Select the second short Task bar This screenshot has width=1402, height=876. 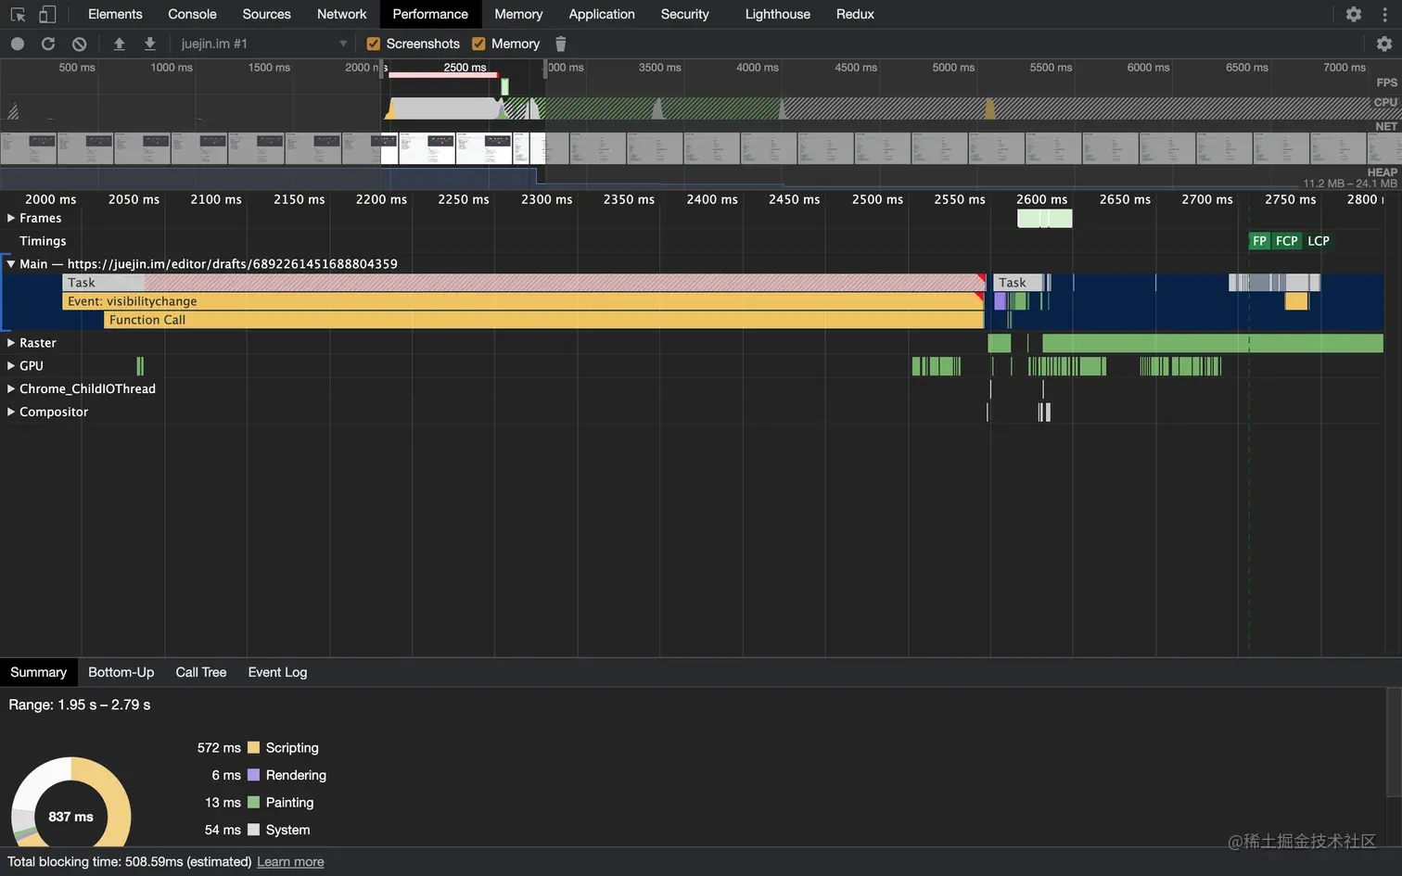tap(1018, 283)
